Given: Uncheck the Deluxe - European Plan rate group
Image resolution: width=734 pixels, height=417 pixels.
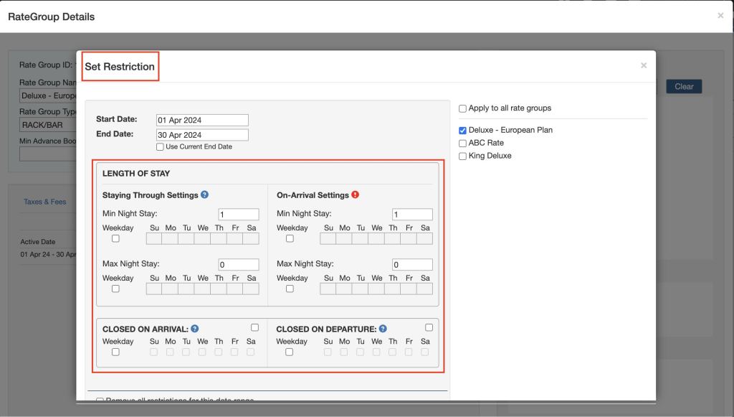Looking at the screenshot, I should pyautogui.click(x=462, y=130).
